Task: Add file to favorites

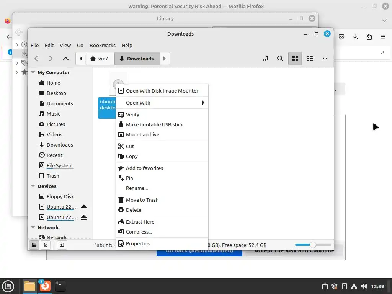Action: pos(162,168)
